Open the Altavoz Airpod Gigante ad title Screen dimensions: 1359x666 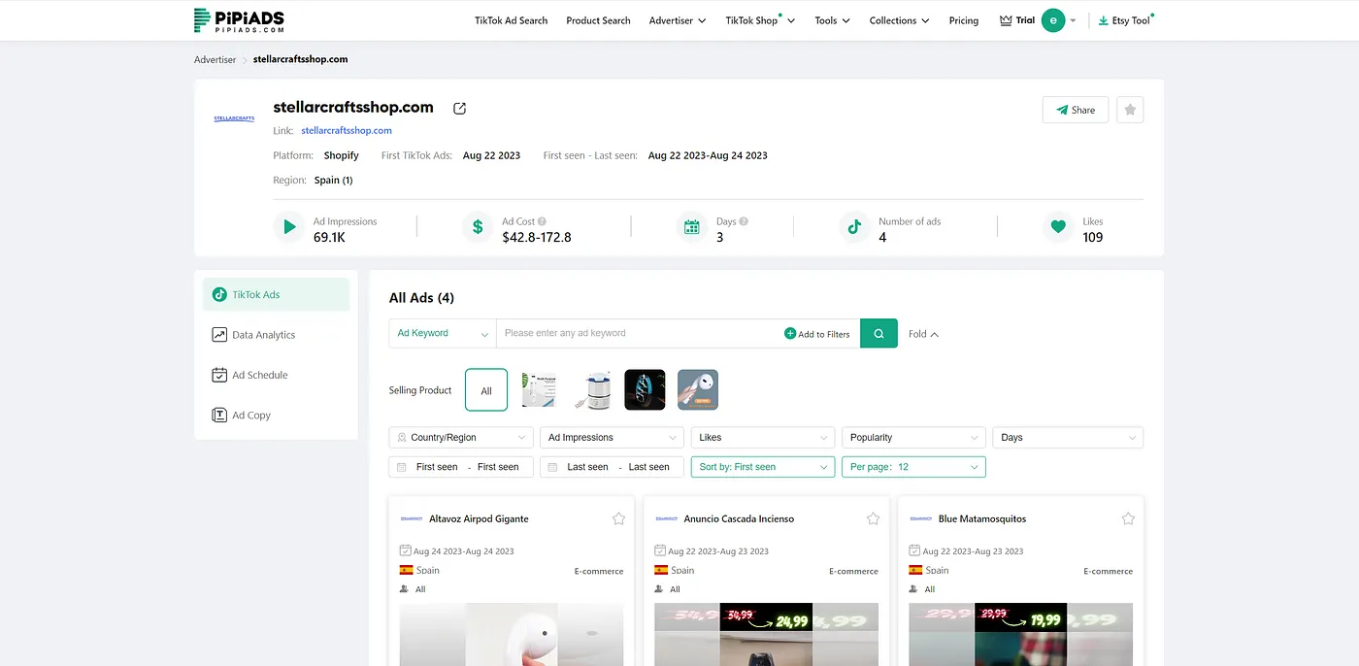479,518
